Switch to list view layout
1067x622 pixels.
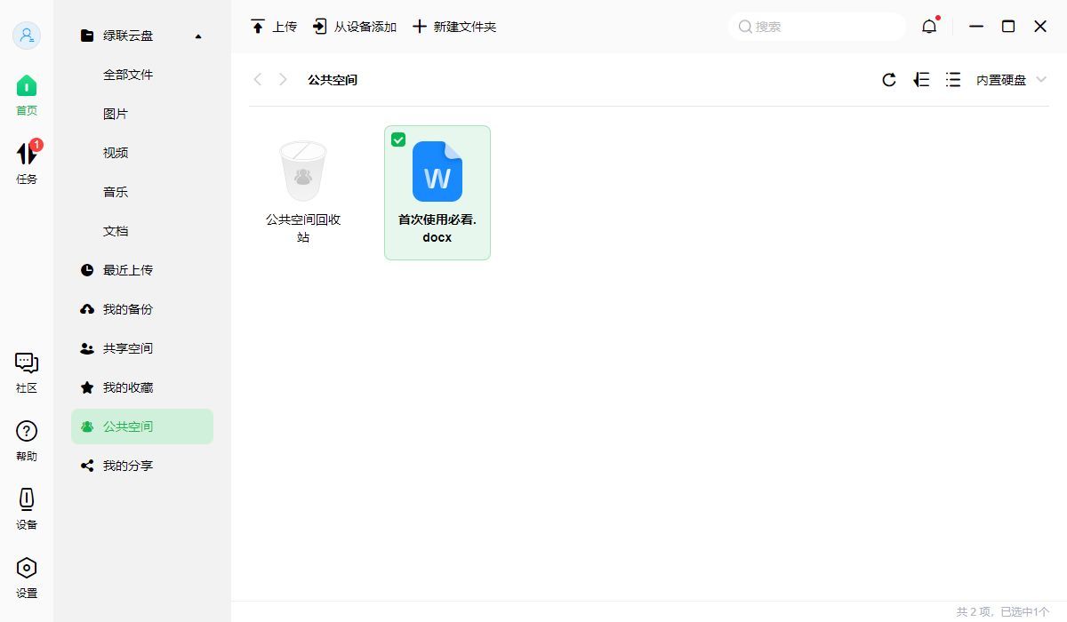952,79
